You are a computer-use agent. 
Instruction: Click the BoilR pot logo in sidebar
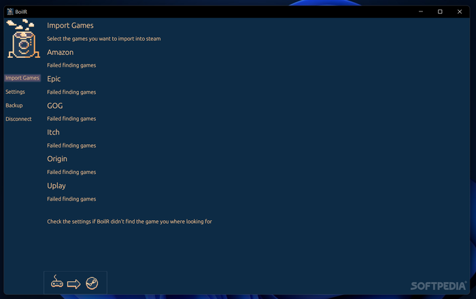23,39
